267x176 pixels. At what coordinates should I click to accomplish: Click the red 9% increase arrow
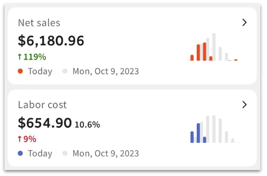(20, 139)
